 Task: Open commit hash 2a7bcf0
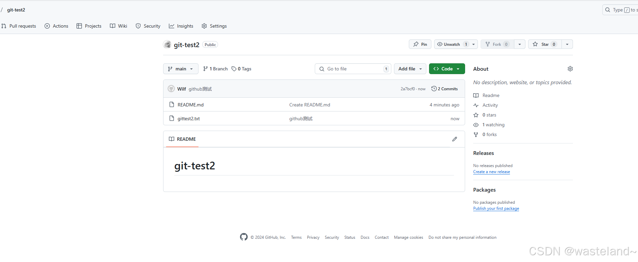[408, 89]
